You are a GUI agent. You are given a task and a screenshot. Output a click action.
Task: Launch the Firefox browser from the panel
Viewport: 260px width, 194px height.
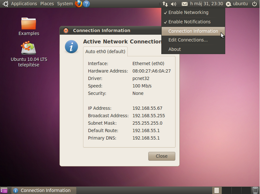click(x=78, y=4)
